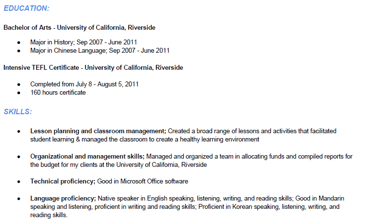Screen dimensions: 366x223
Task: Select the Major in History line
Action: point(84,42)
